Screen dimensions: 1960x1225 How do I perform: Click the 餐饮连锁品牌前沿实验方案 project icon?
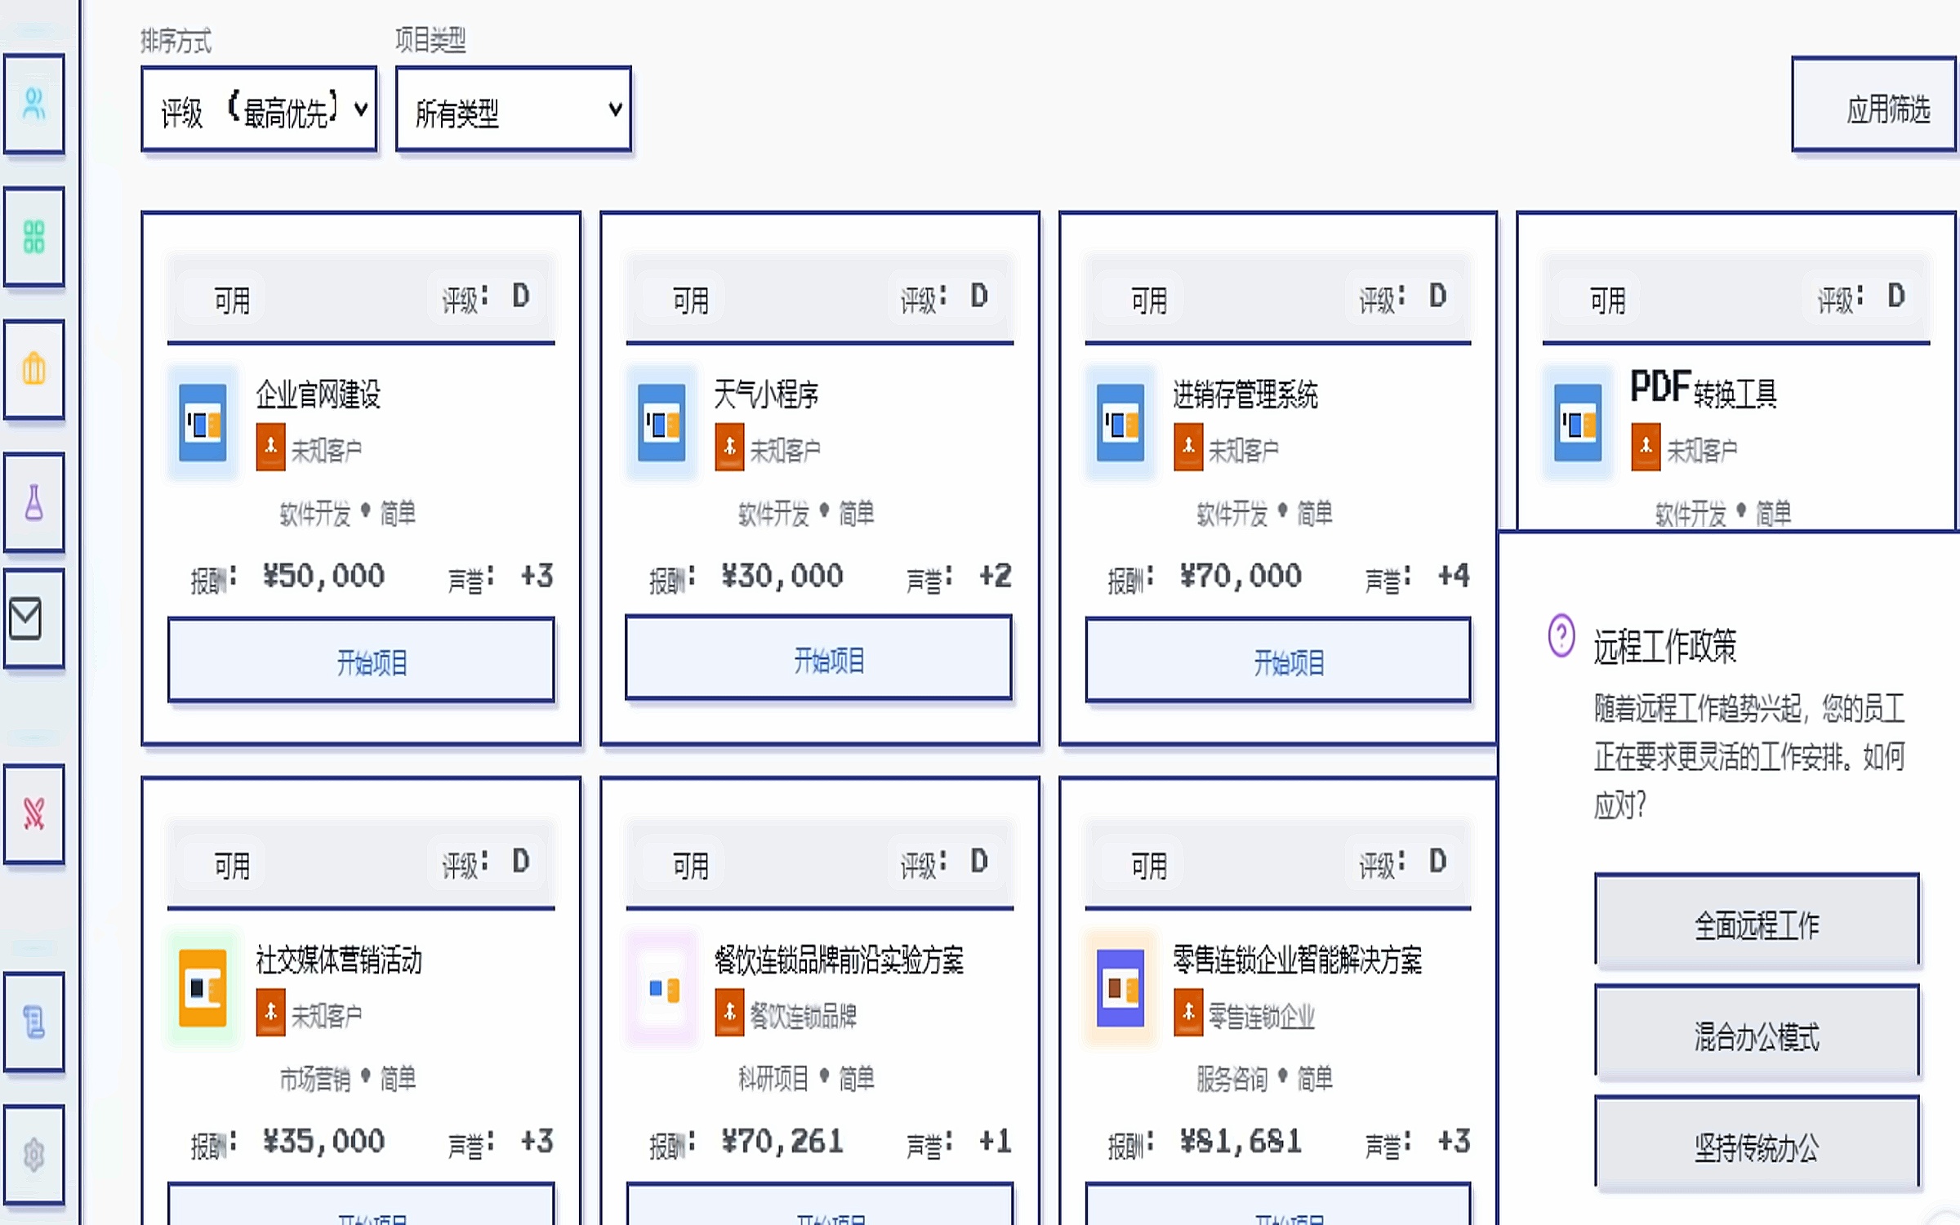tap(661, 988)
